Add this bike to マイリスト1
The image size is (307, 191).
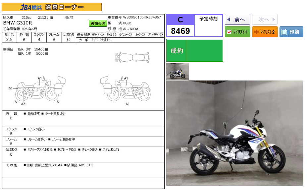tap(237, 32)
